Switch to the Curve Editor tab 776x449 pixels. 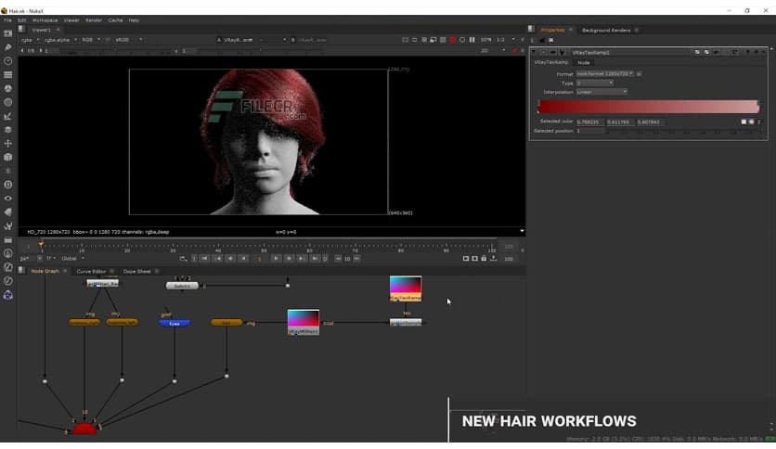91,272
